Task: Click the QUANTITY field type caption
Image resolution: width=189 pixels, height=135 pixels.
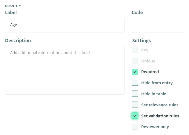Action: coord(13,6)
